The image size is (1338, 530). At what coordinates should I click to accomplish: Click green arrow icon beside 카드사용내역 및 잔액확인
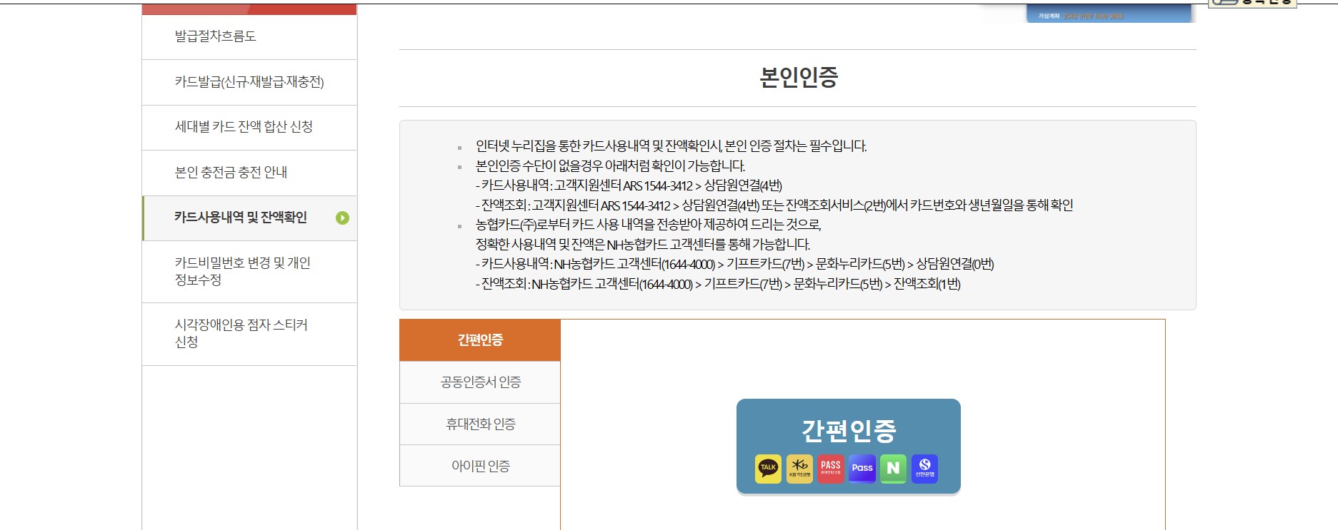[343, 218]
